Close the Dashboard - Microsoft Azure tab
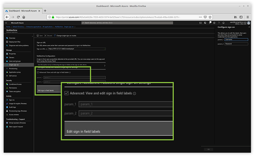Image resolution: width=255 pixels, height=156 pixels. [39, 11]
